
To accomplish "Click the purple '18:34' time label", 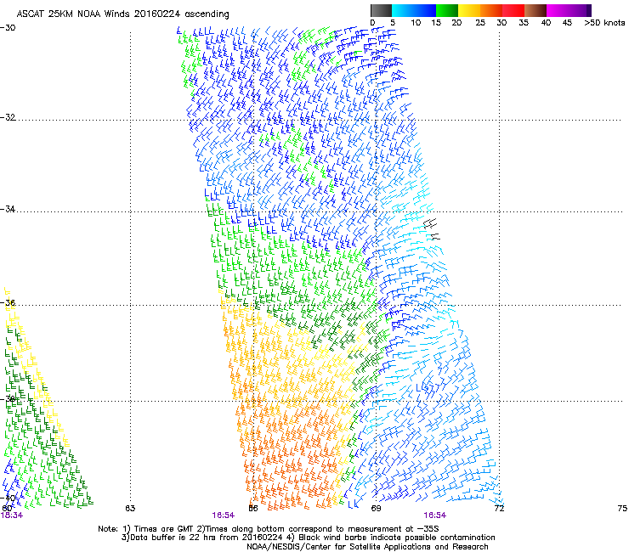I will pos(12,515).
